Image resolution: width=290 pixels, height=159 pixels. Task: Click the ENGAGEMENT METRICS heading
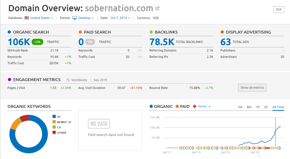point(37,80)
